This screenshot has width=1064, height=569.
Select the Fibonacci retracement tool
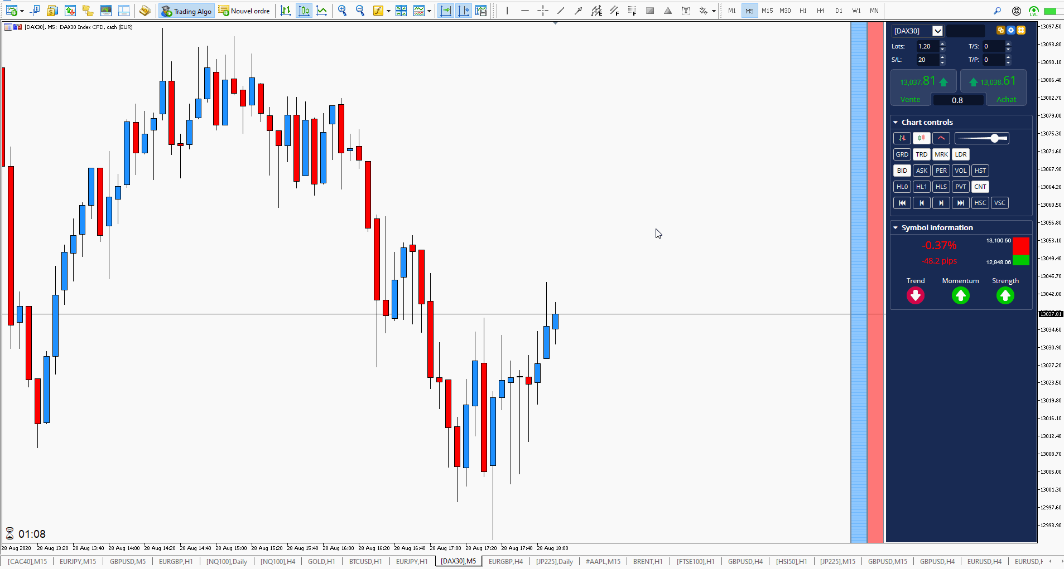coord(632,11)
